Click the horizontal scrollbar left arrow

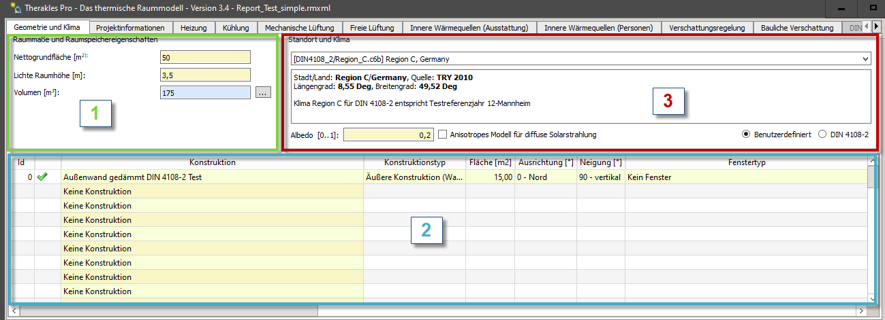point(15,310)
